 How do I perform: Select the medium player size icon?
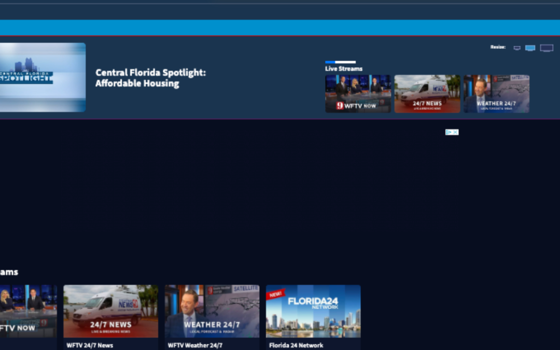(530, 48)
